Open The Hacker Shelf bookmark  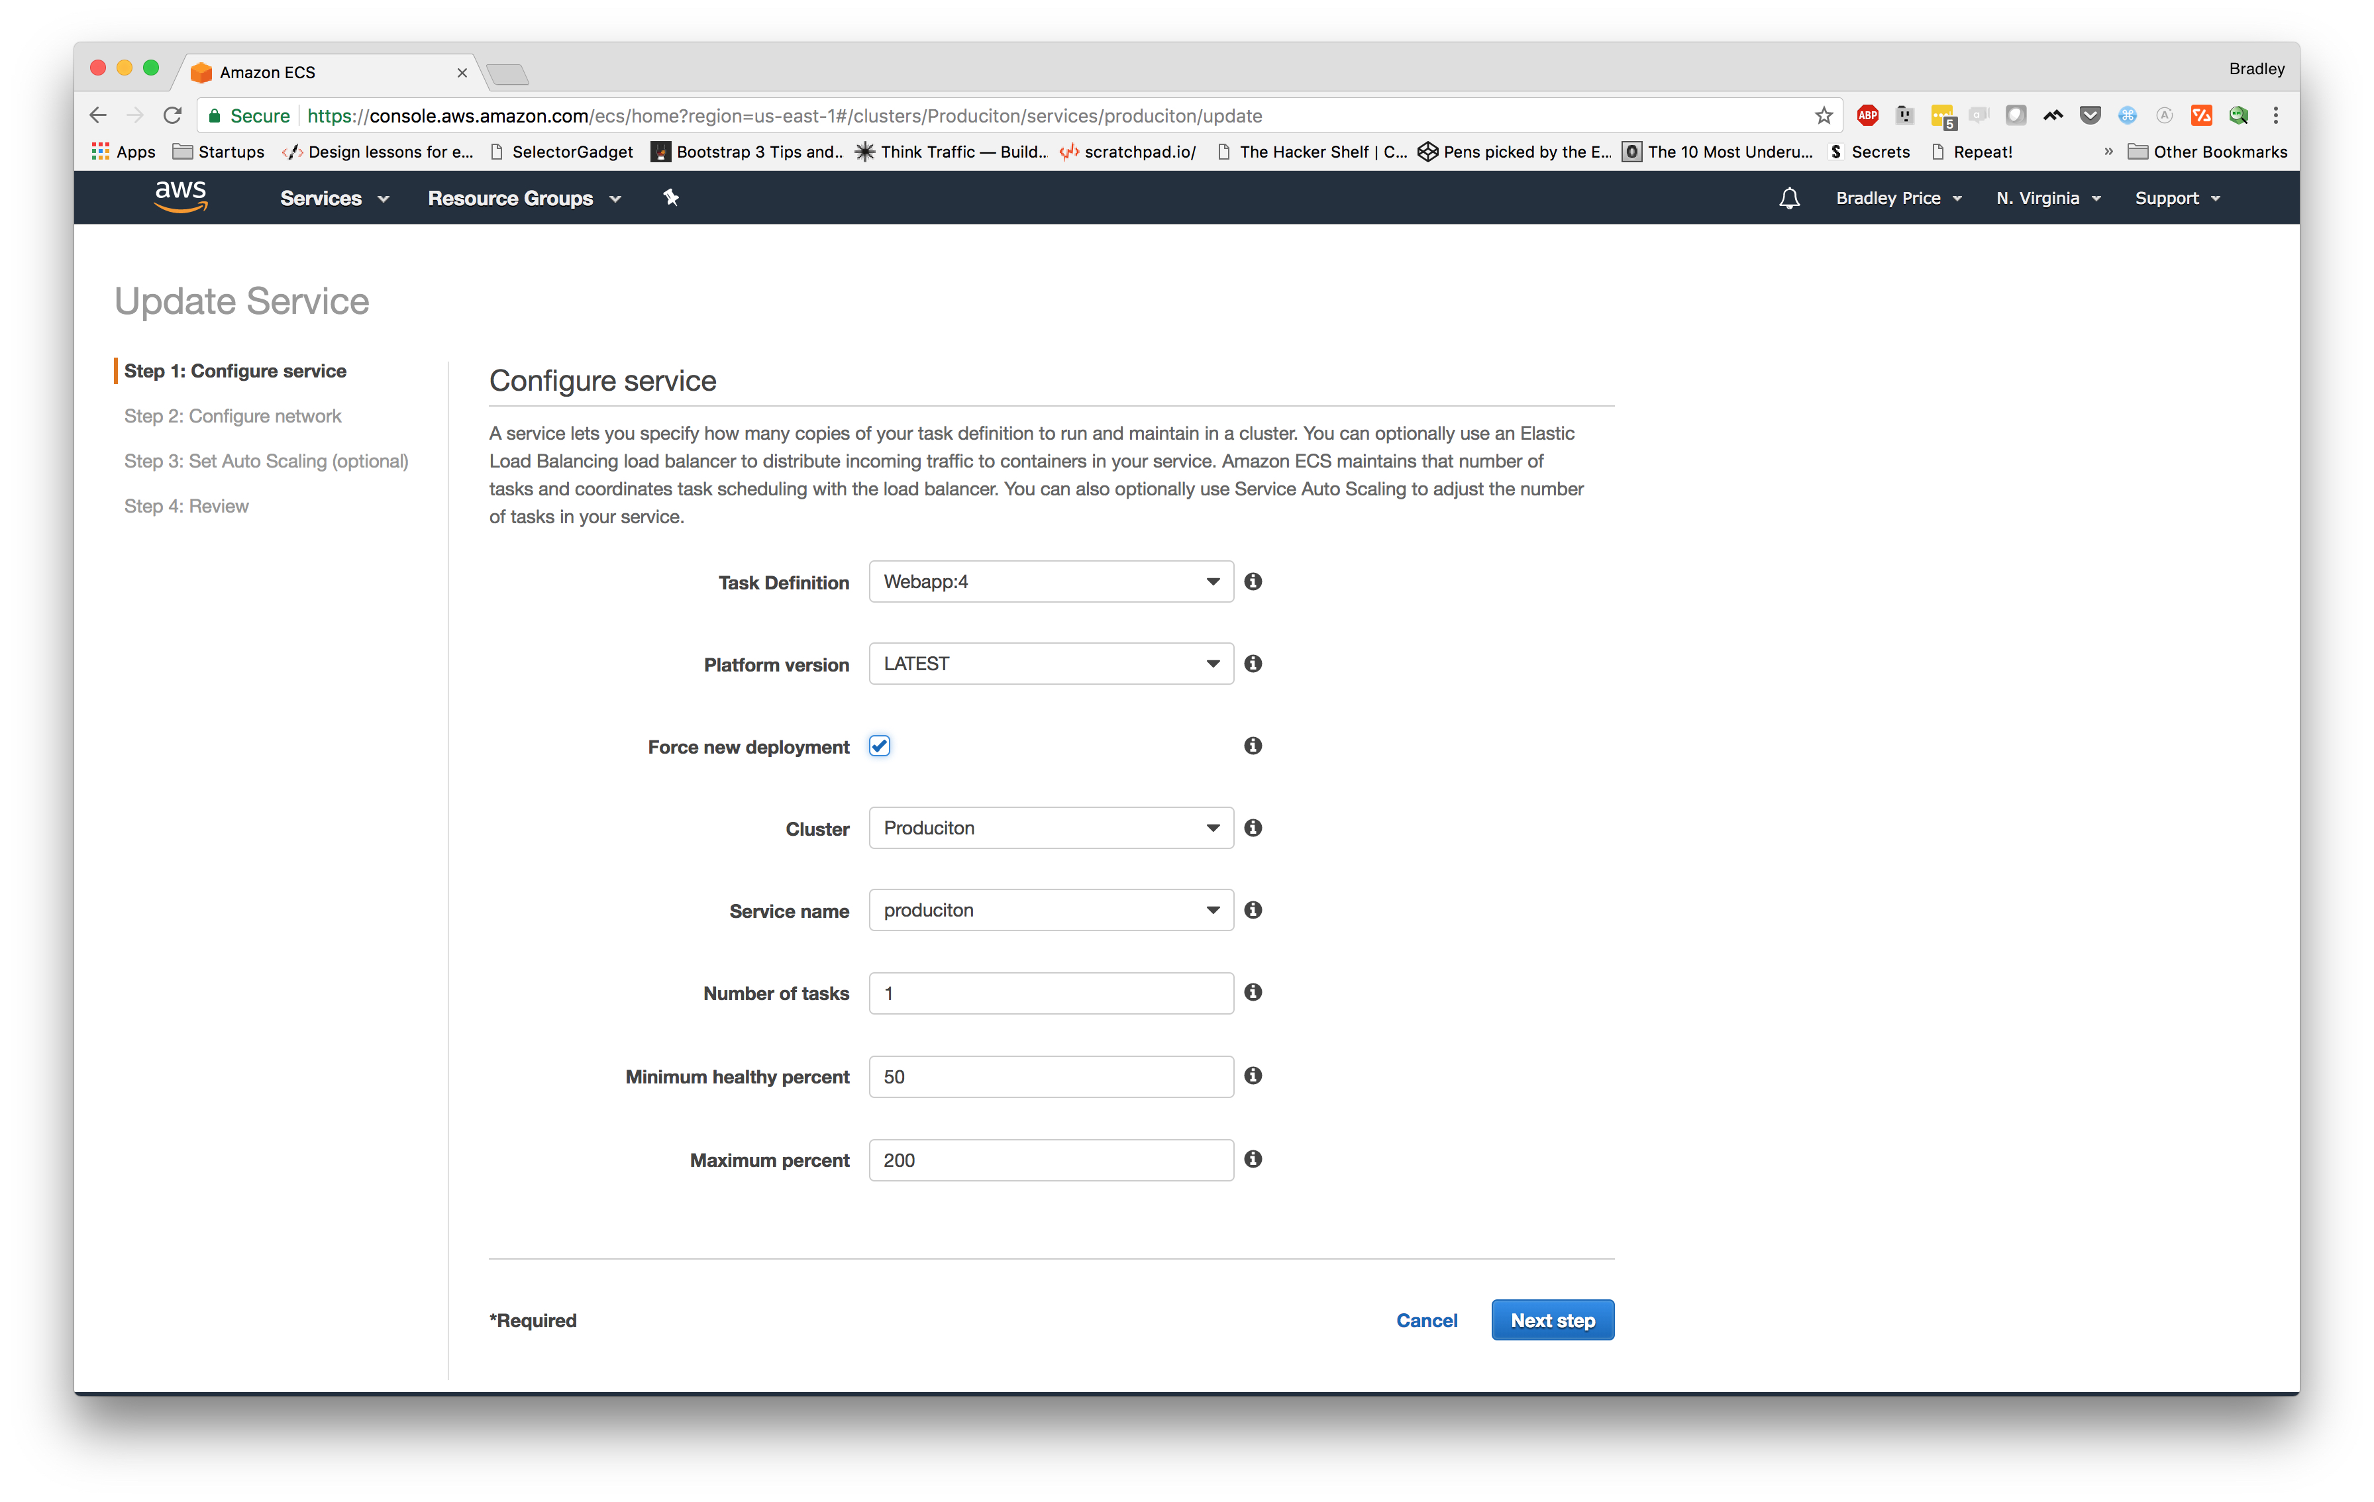(1312, 152)
